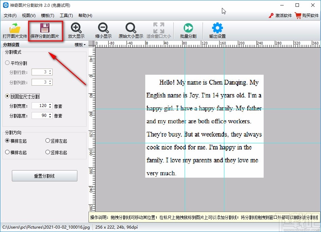This screenshot has height=232, width=321.
Task: Maximize the application window
Action: pos(297,5)
